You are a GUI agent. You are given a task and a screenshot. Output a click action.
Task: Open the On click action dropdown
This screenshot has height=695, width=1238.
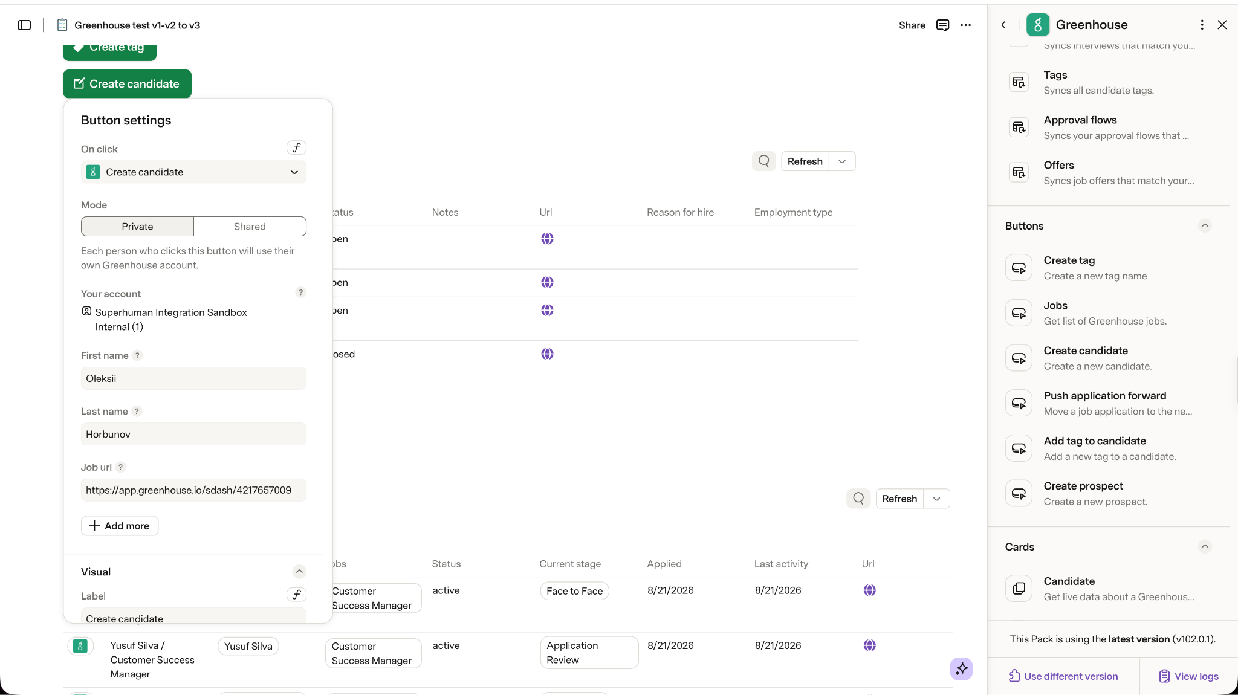(x=193, y=172)
